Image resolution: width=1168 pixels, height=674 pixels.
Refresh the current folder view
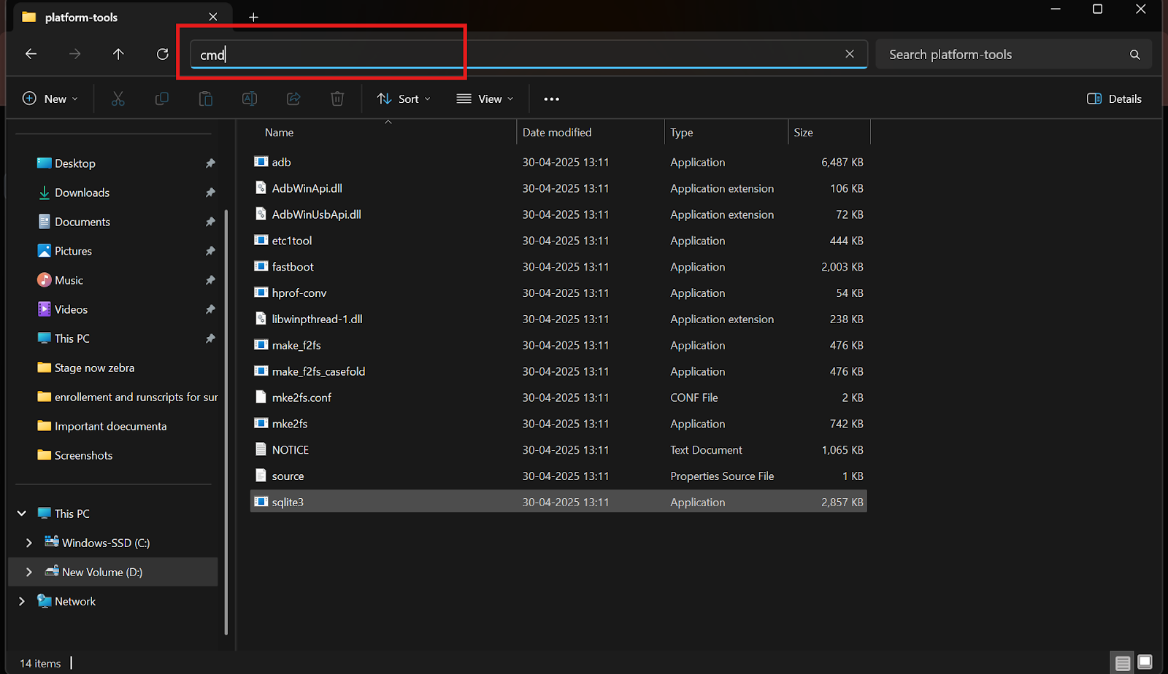point(162,54)
